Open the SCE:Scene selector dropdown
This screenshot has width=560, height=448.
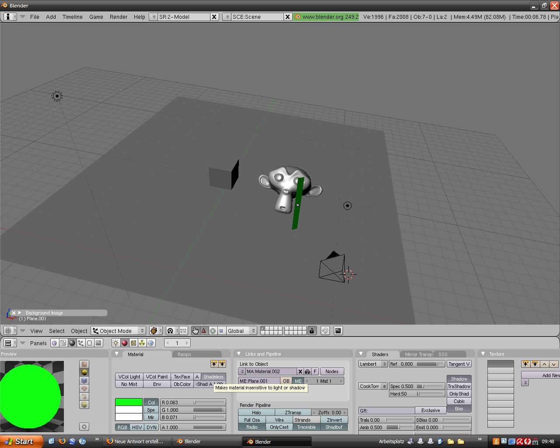pyautogui.click(x=227, y=17)
